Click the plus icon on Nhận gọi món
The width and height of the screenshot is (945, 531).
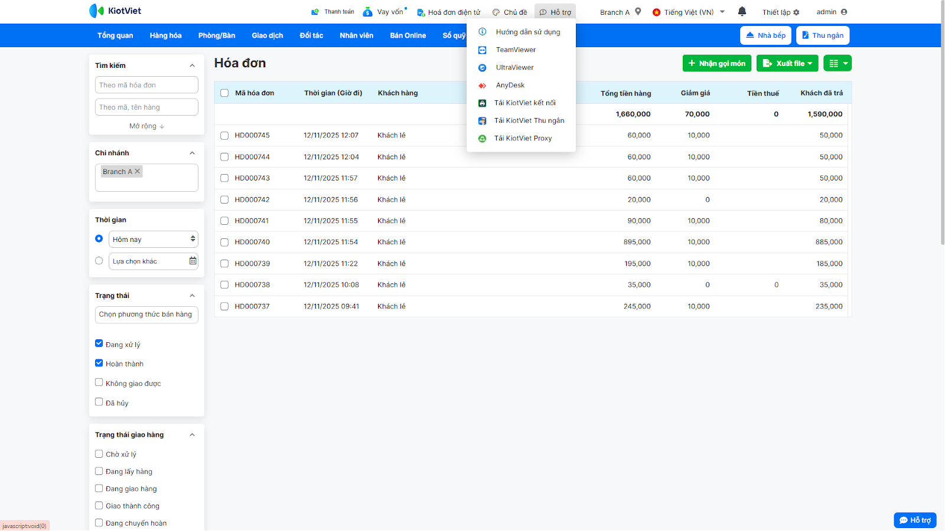pos(692,63)
